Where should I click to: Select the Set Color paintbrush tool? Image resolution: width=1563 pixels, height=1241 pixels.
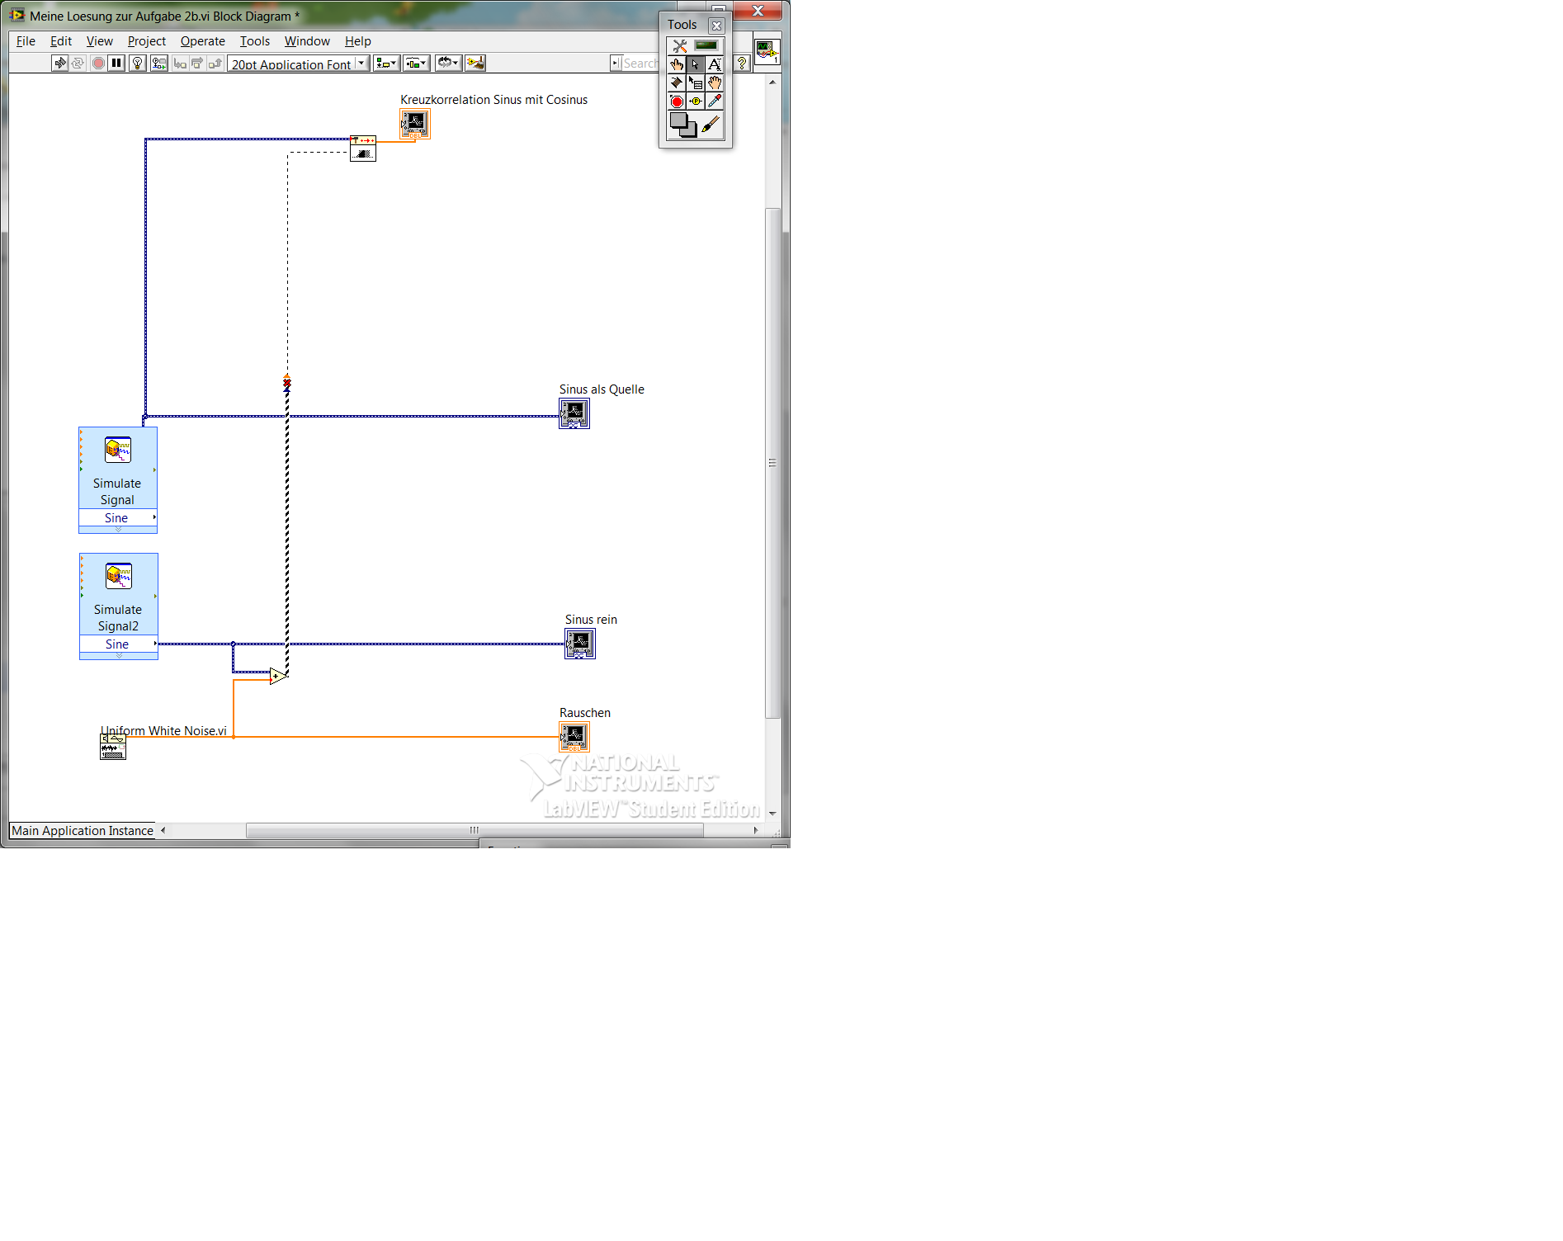tap(711, 125)
